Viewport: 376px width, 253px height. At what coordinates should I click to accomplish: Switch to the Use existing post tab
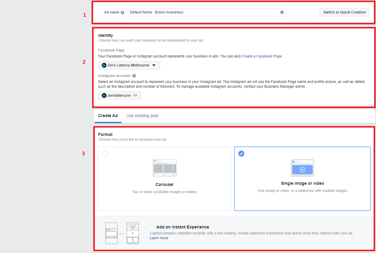143,116
